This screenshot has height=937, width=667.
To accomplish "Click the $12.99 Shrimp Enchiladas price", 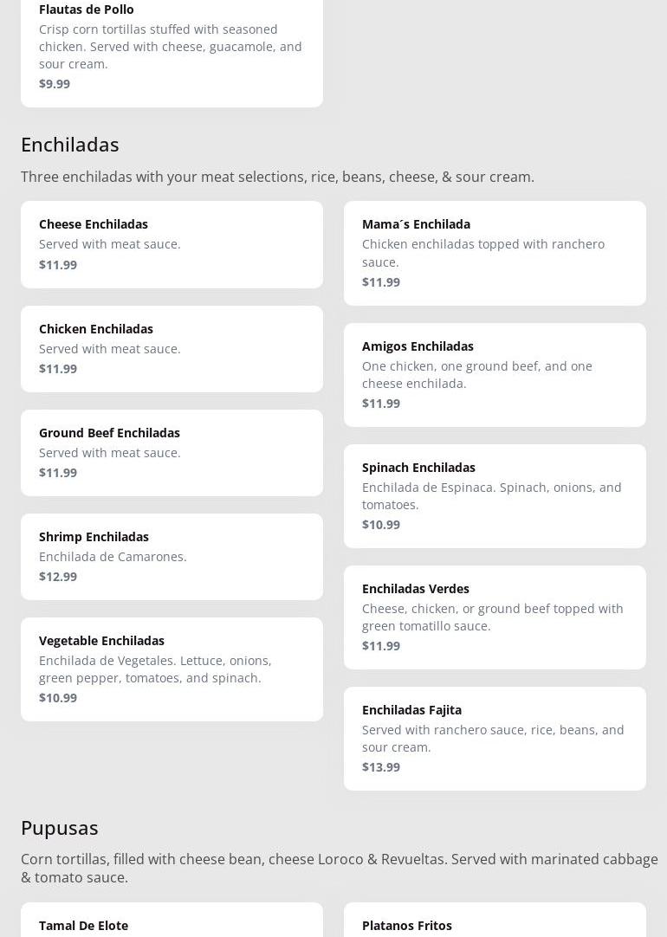I will pos(58,576).
